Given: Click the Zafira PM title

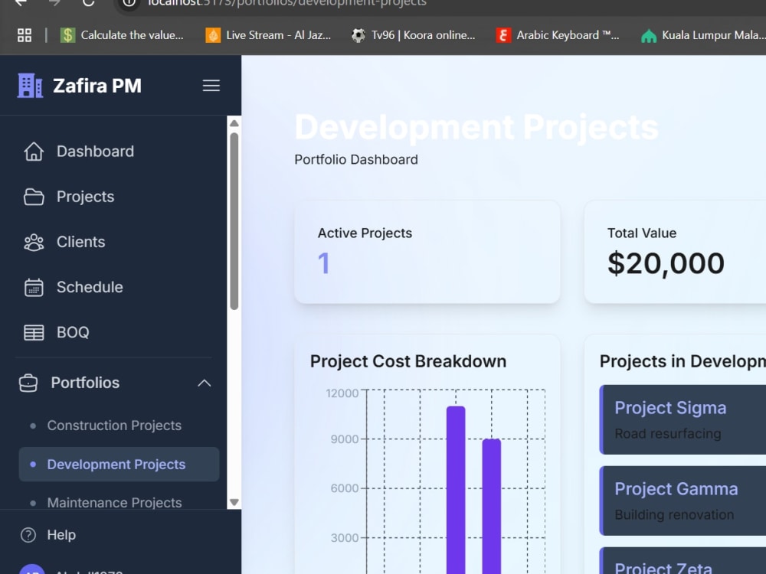Looking at the screenshot, I should coord(97,86).
